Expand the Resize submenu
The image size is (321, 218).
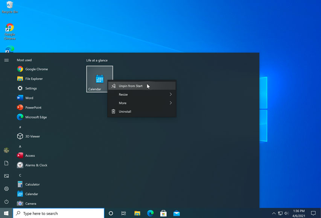click(142, 94)
